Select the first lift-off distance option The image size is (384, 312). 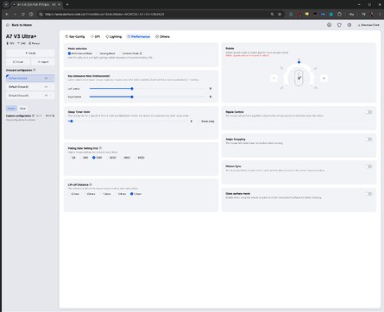(x=73, y=194)
